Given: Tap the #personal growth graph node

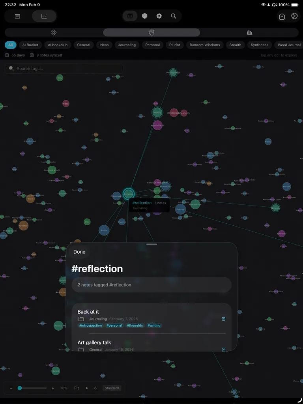Looking at the screenshot, I should pos(52,170).
